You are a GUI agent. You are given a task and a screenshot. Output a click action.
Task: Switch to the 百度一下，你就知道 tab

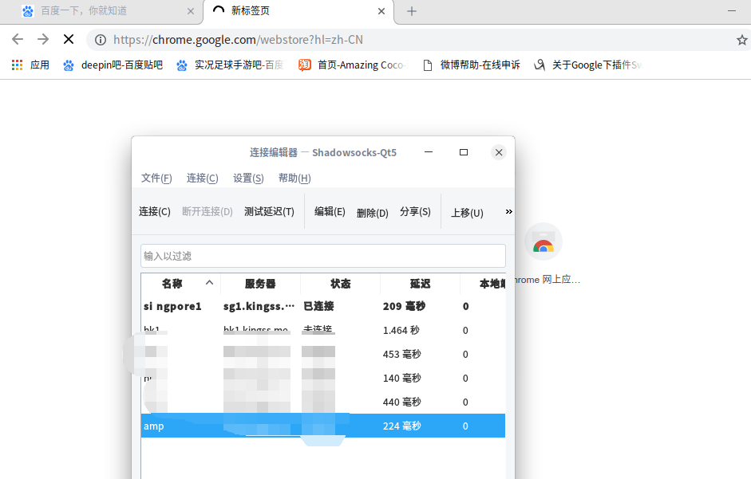[101, 11]
